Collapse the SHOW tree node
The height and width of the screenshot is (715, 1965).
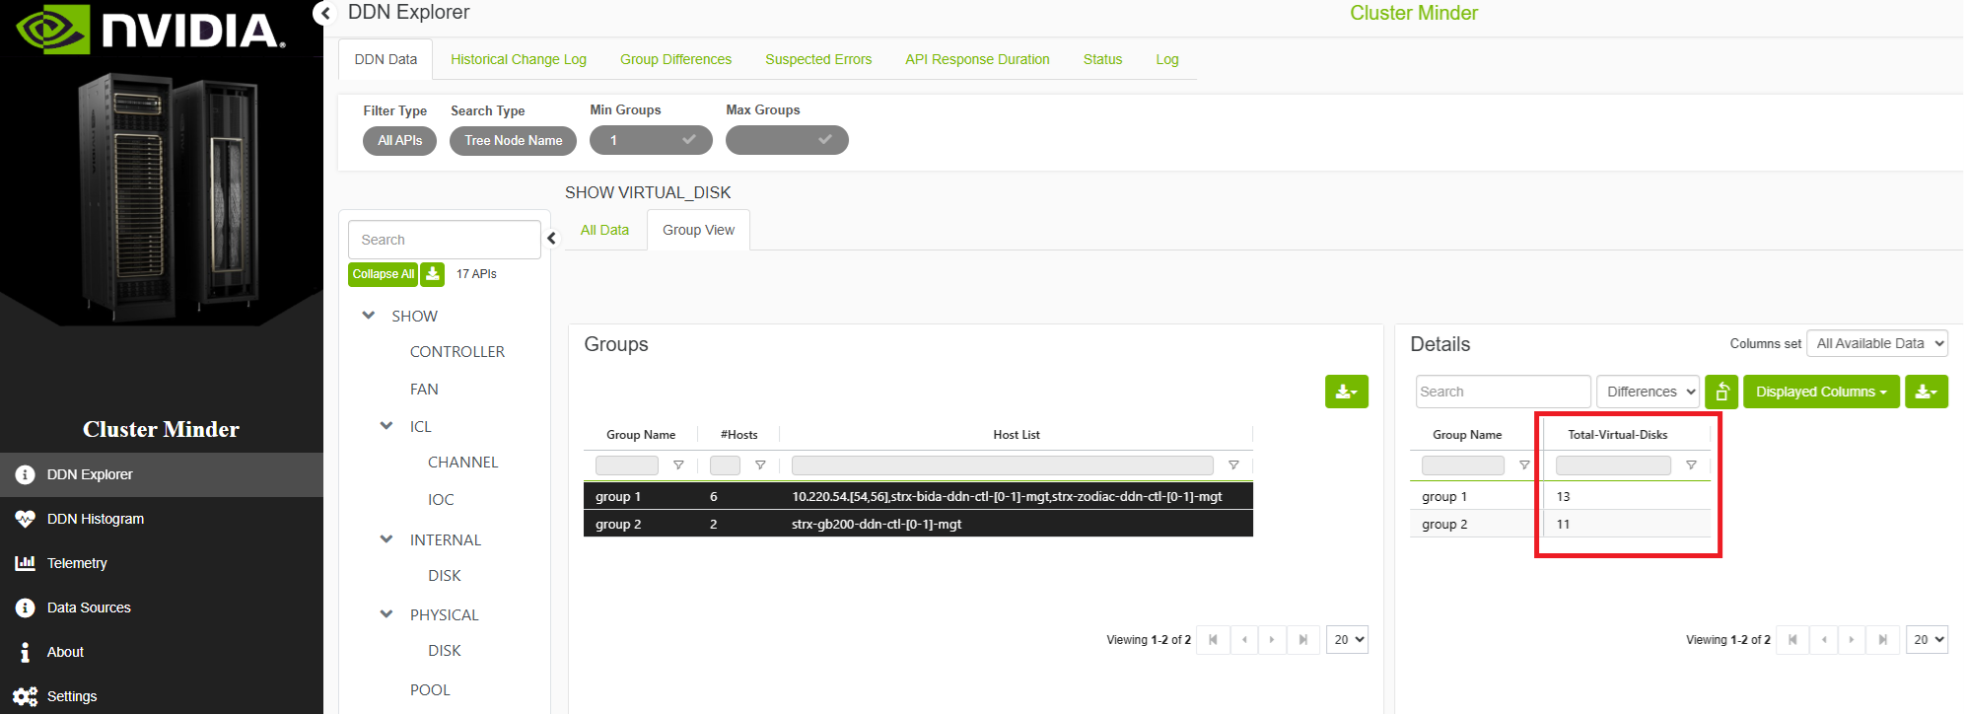(x=369, y=316)
